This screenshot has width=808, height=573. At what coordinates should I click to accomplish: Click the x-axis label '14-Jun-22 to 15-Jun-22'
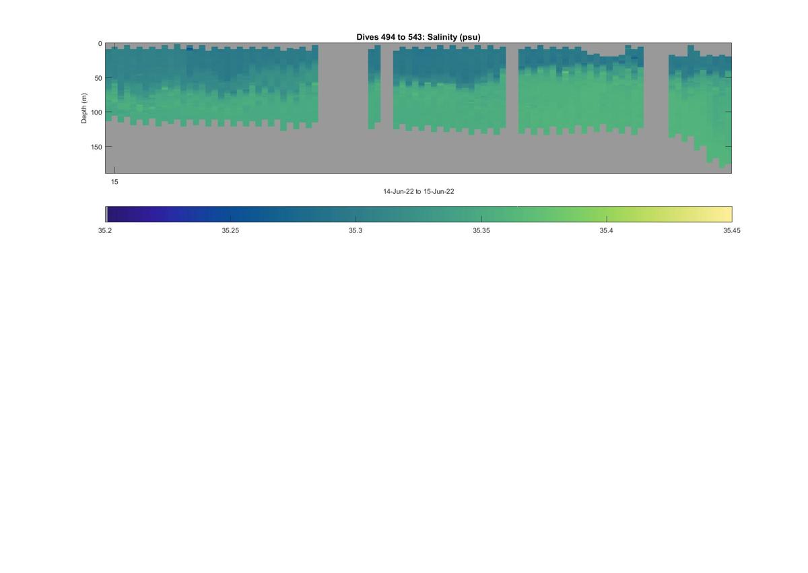point(418,192)
